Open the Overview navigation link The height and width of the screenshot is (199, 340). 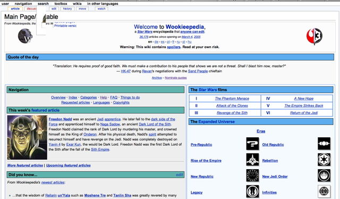(x=58, y=97)
